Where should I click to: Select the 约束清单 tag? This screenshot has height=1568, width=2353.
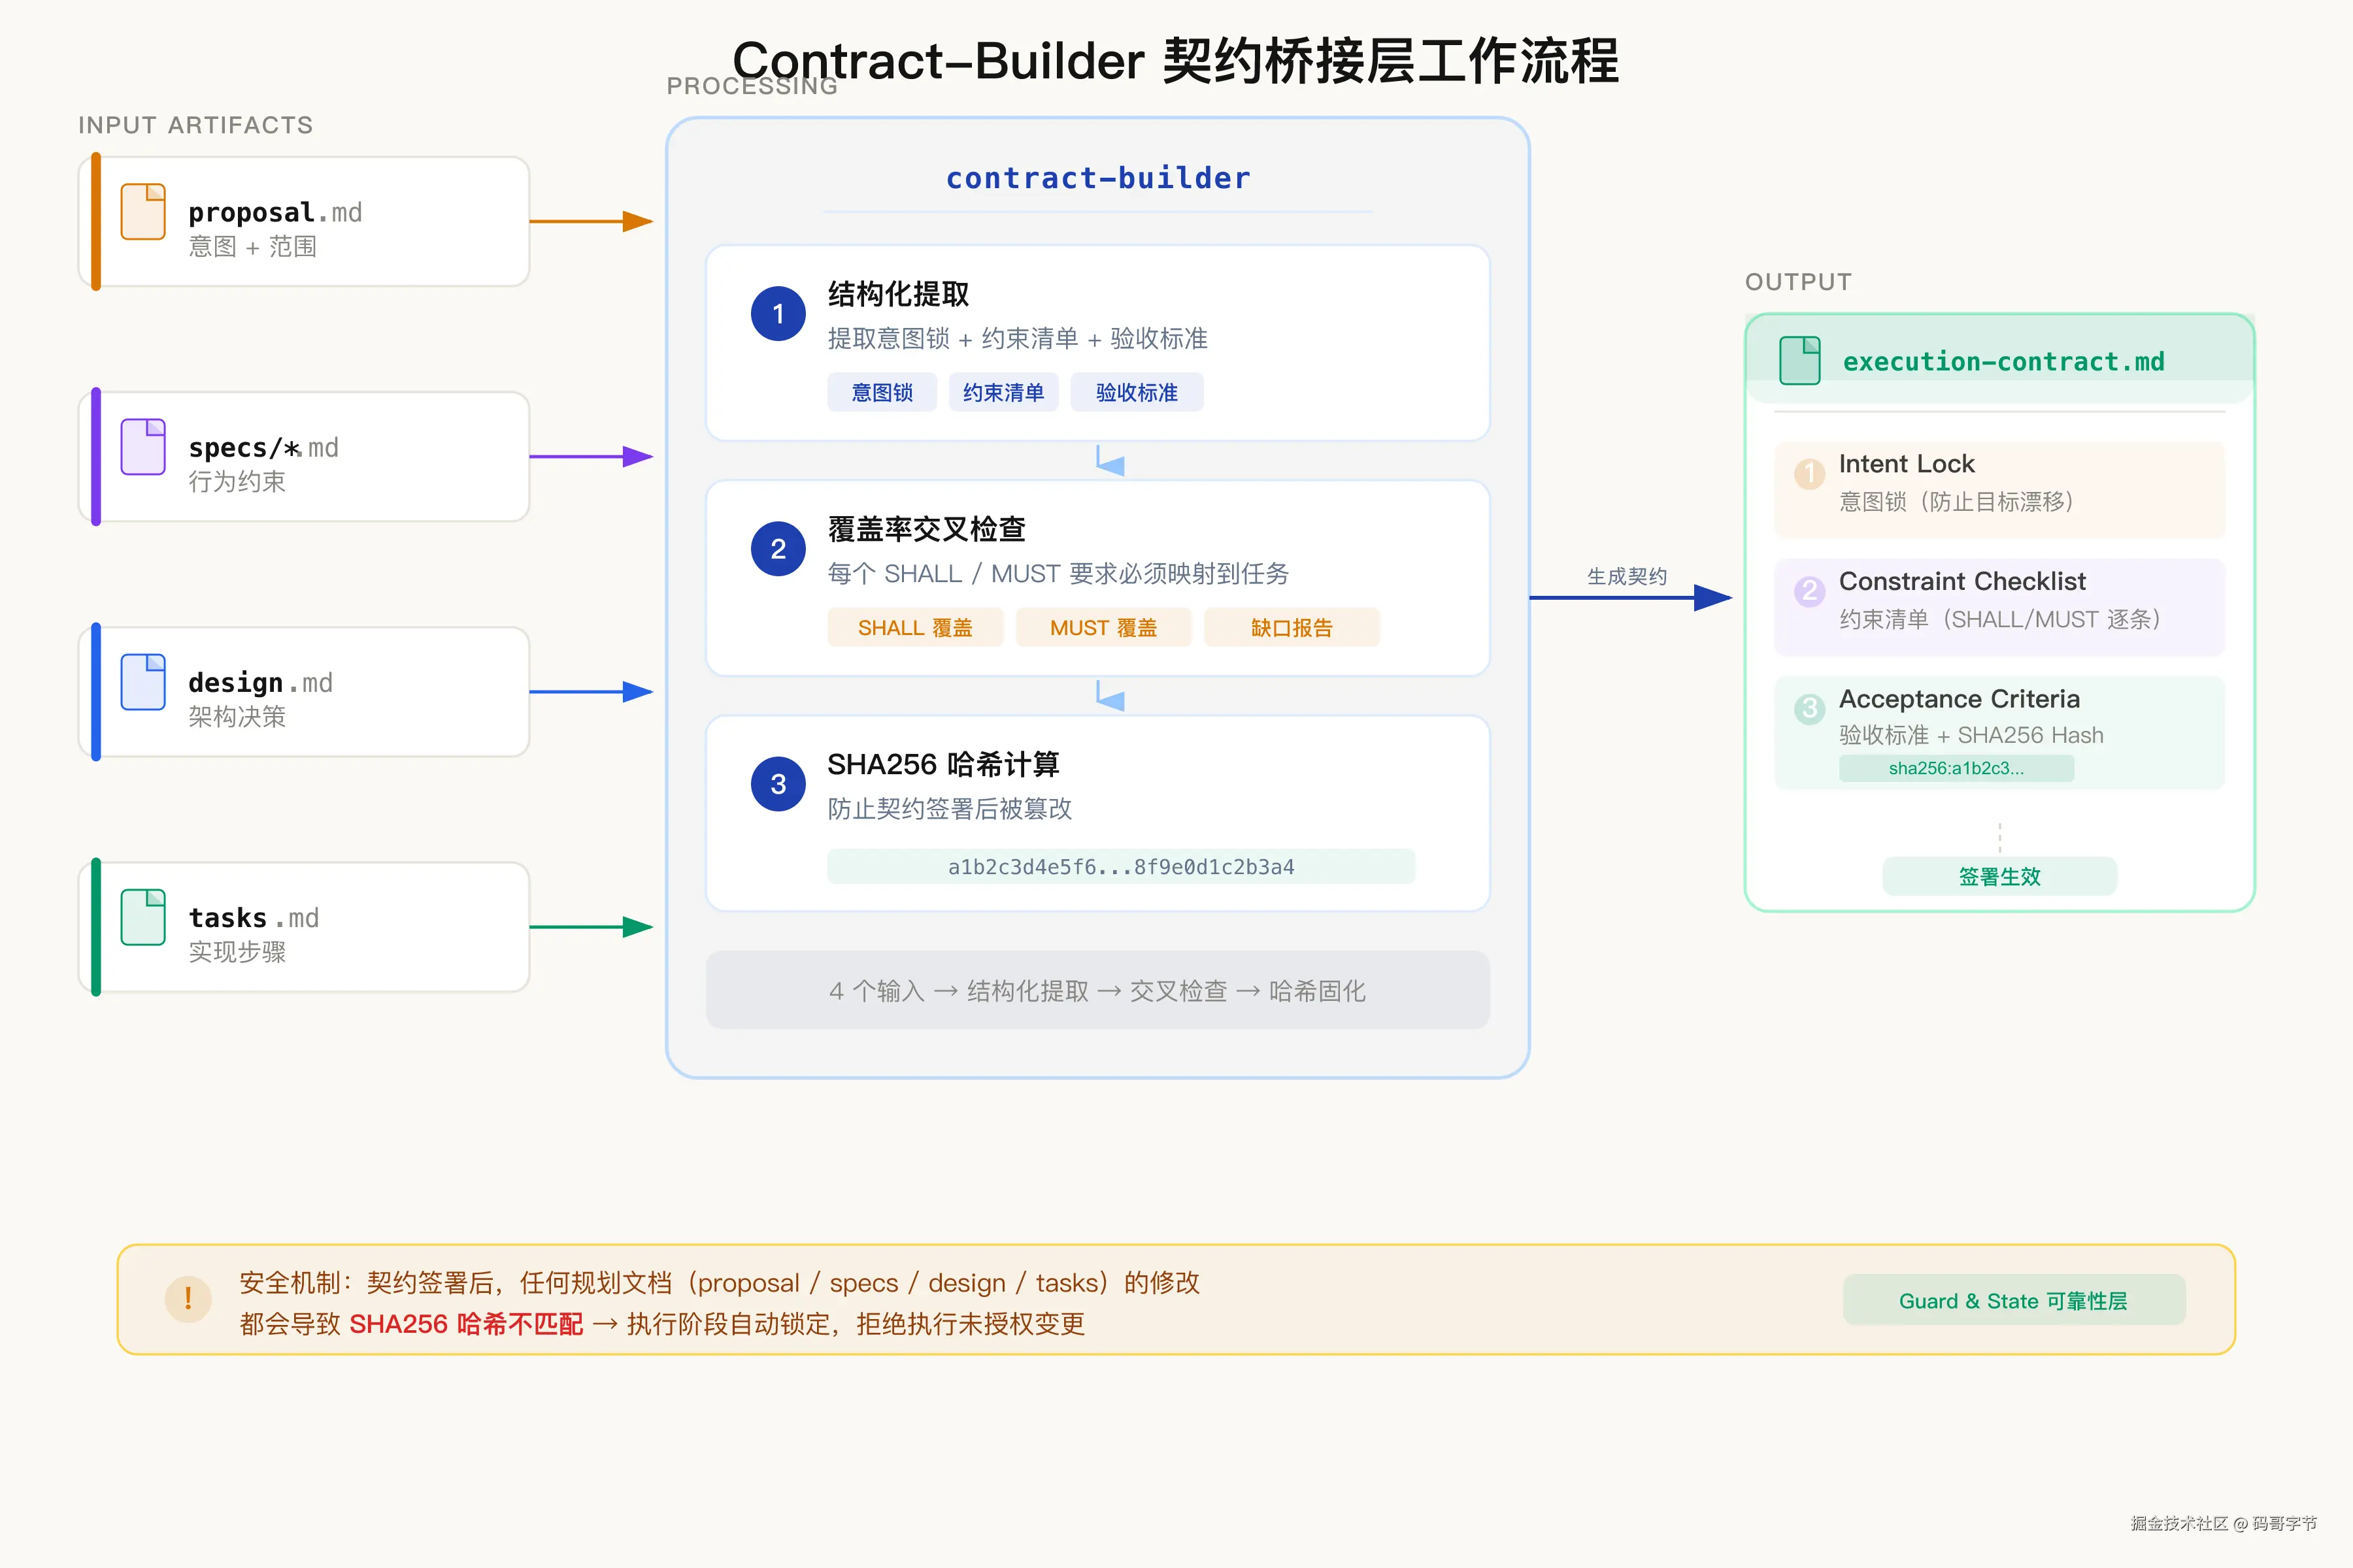tap(1003, 392)
